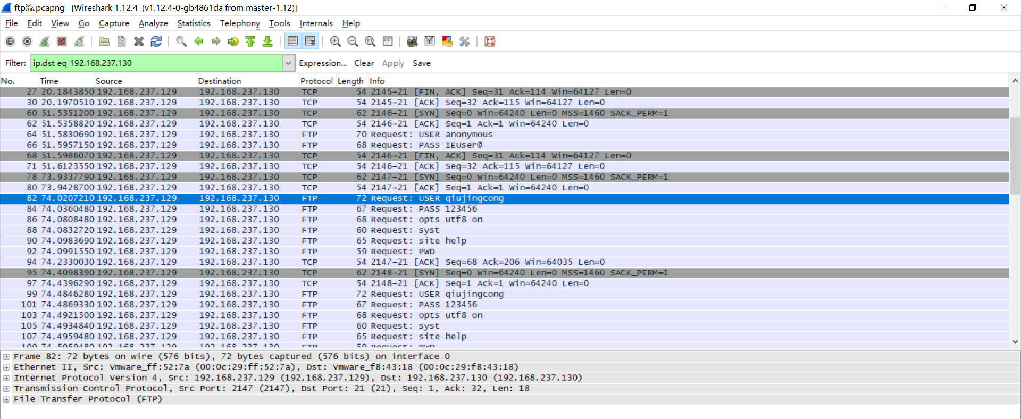Reload the capture file with refresh icon
The image size is (1021, 419).
[x=156, y=41]
